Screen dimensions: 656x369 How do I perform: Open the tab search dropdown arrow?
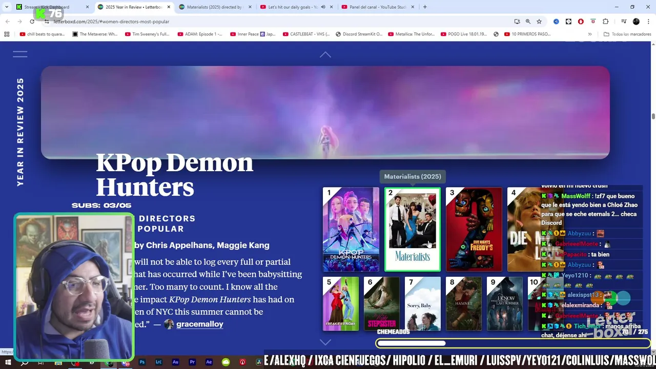6,7
